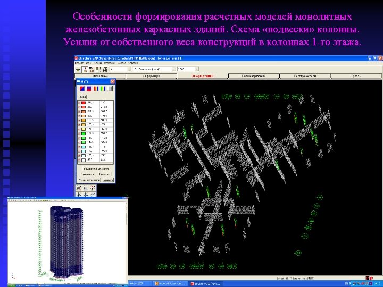Click the bright green 162.9 color swatch

84,133
